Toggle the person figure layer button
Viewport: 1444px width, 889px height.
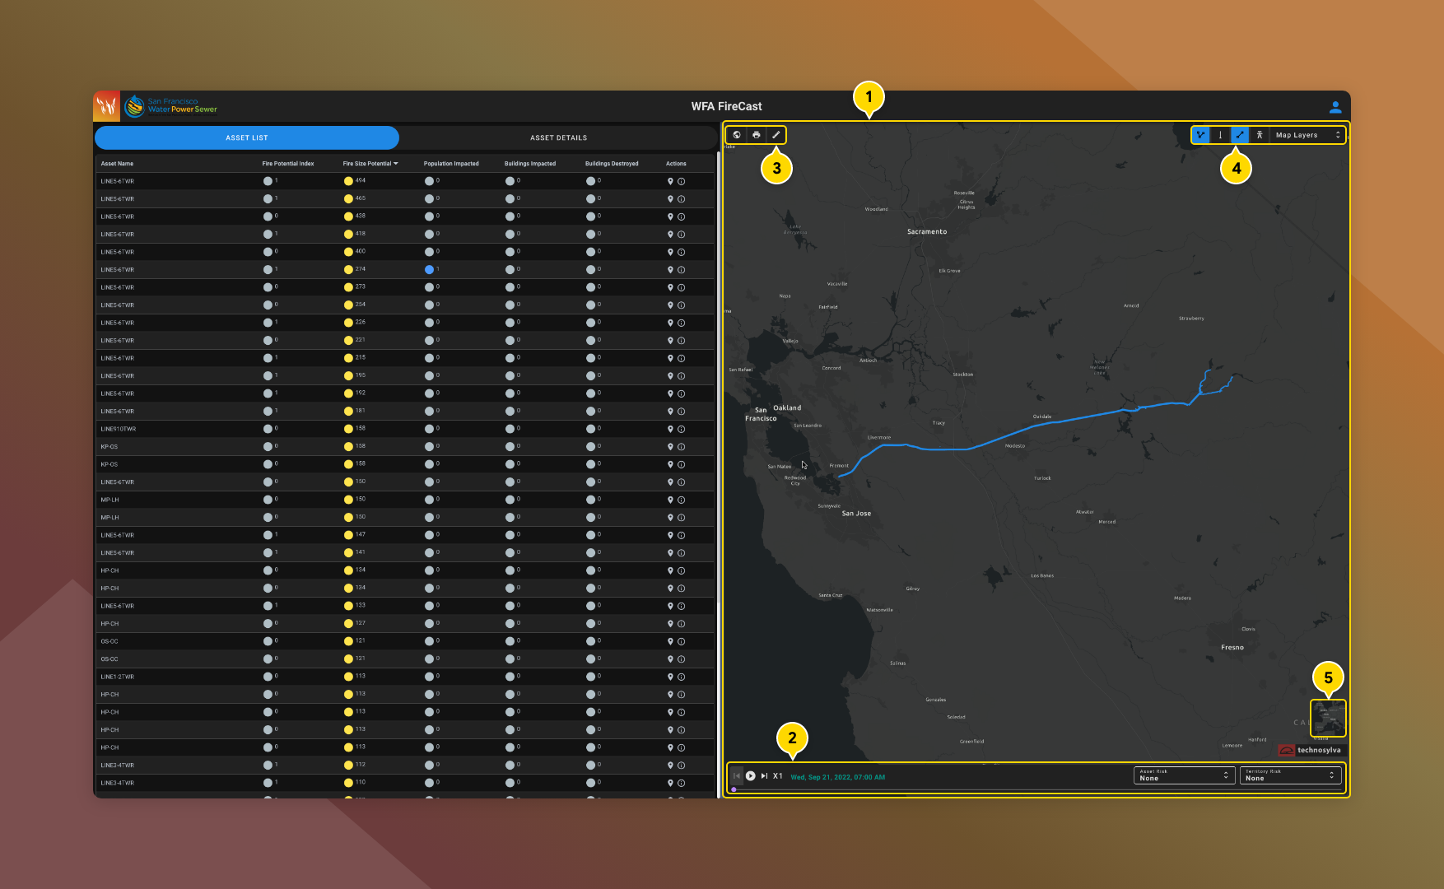point(1260,135)
